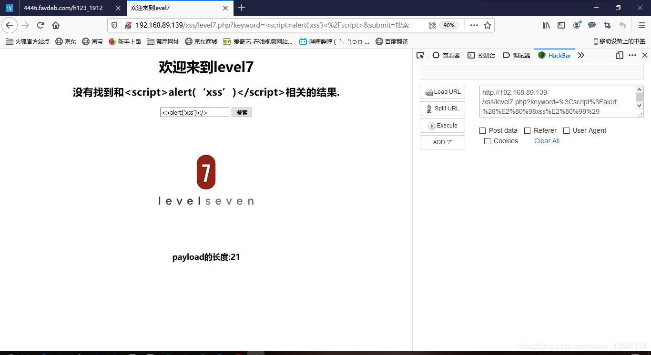651x355 pixels.
Task: Enable the Post data checkbox
Action: [484, 130]
